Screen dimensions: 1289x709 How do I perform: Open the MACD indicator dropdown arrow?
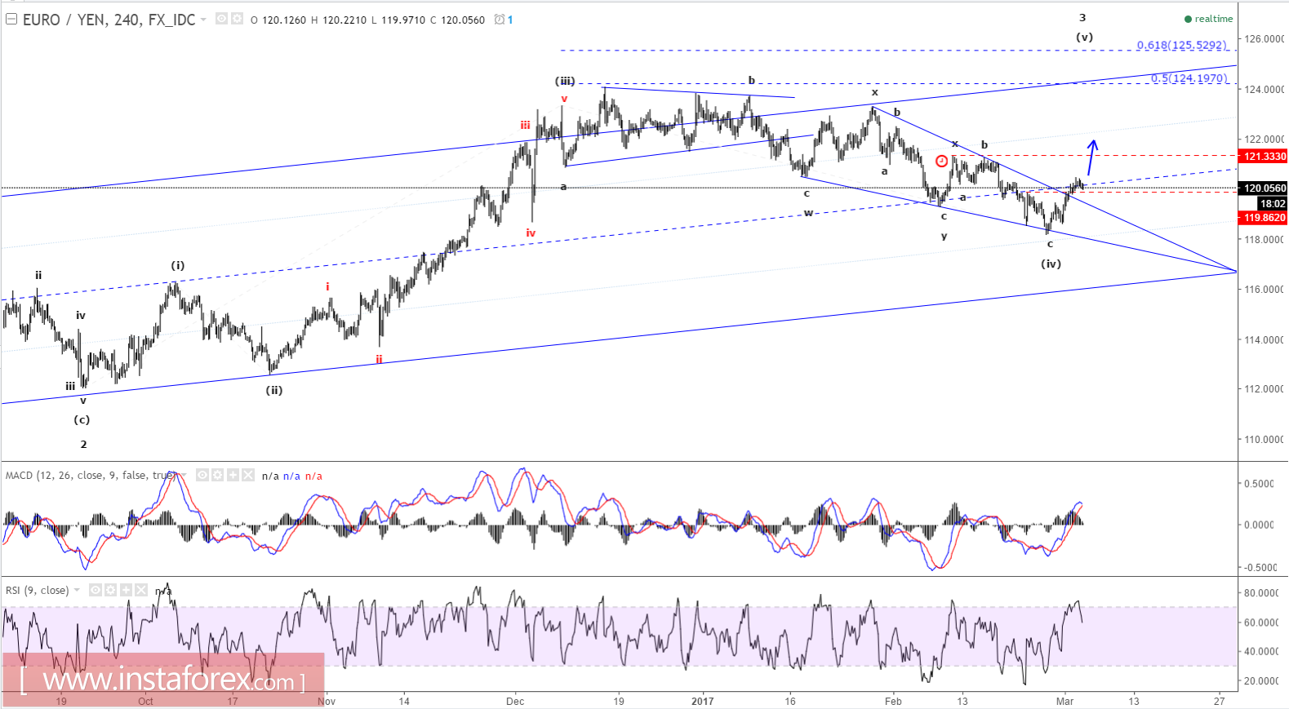coord(184,475)
